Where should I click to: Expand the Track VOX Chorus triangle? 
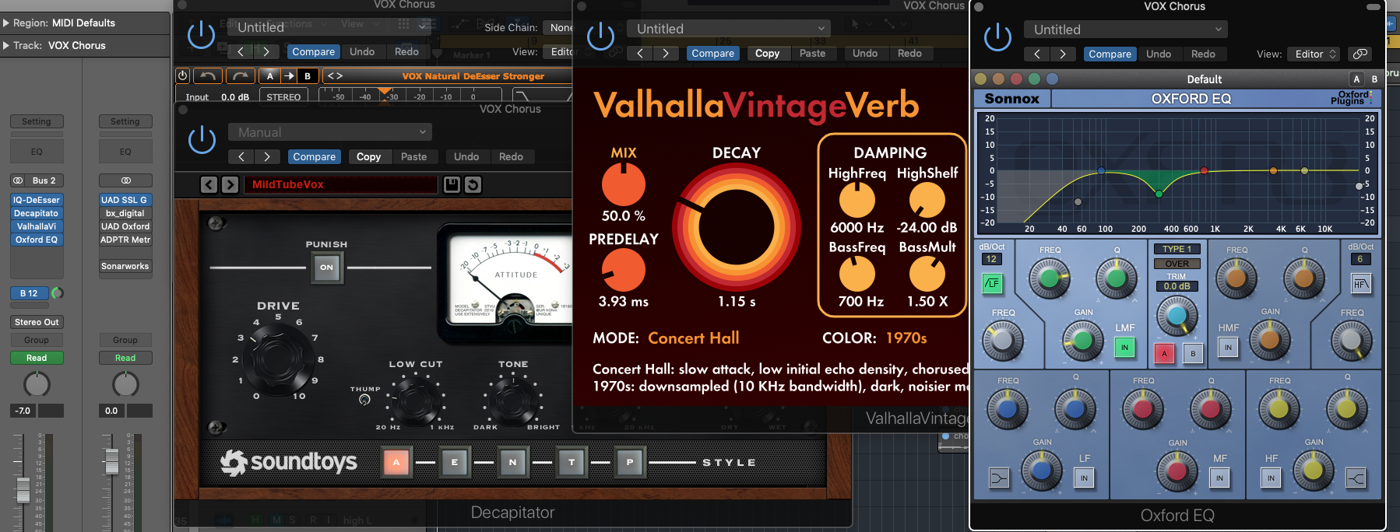point(6,46)
